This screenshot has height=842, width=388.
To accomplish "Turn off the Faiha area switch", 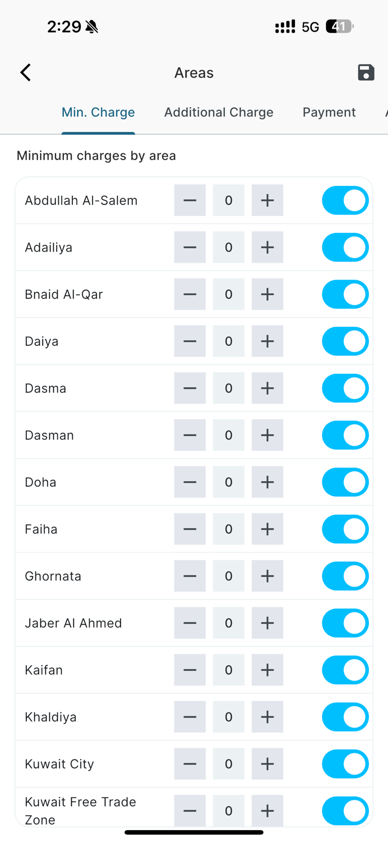I will [x=345, y=529].
